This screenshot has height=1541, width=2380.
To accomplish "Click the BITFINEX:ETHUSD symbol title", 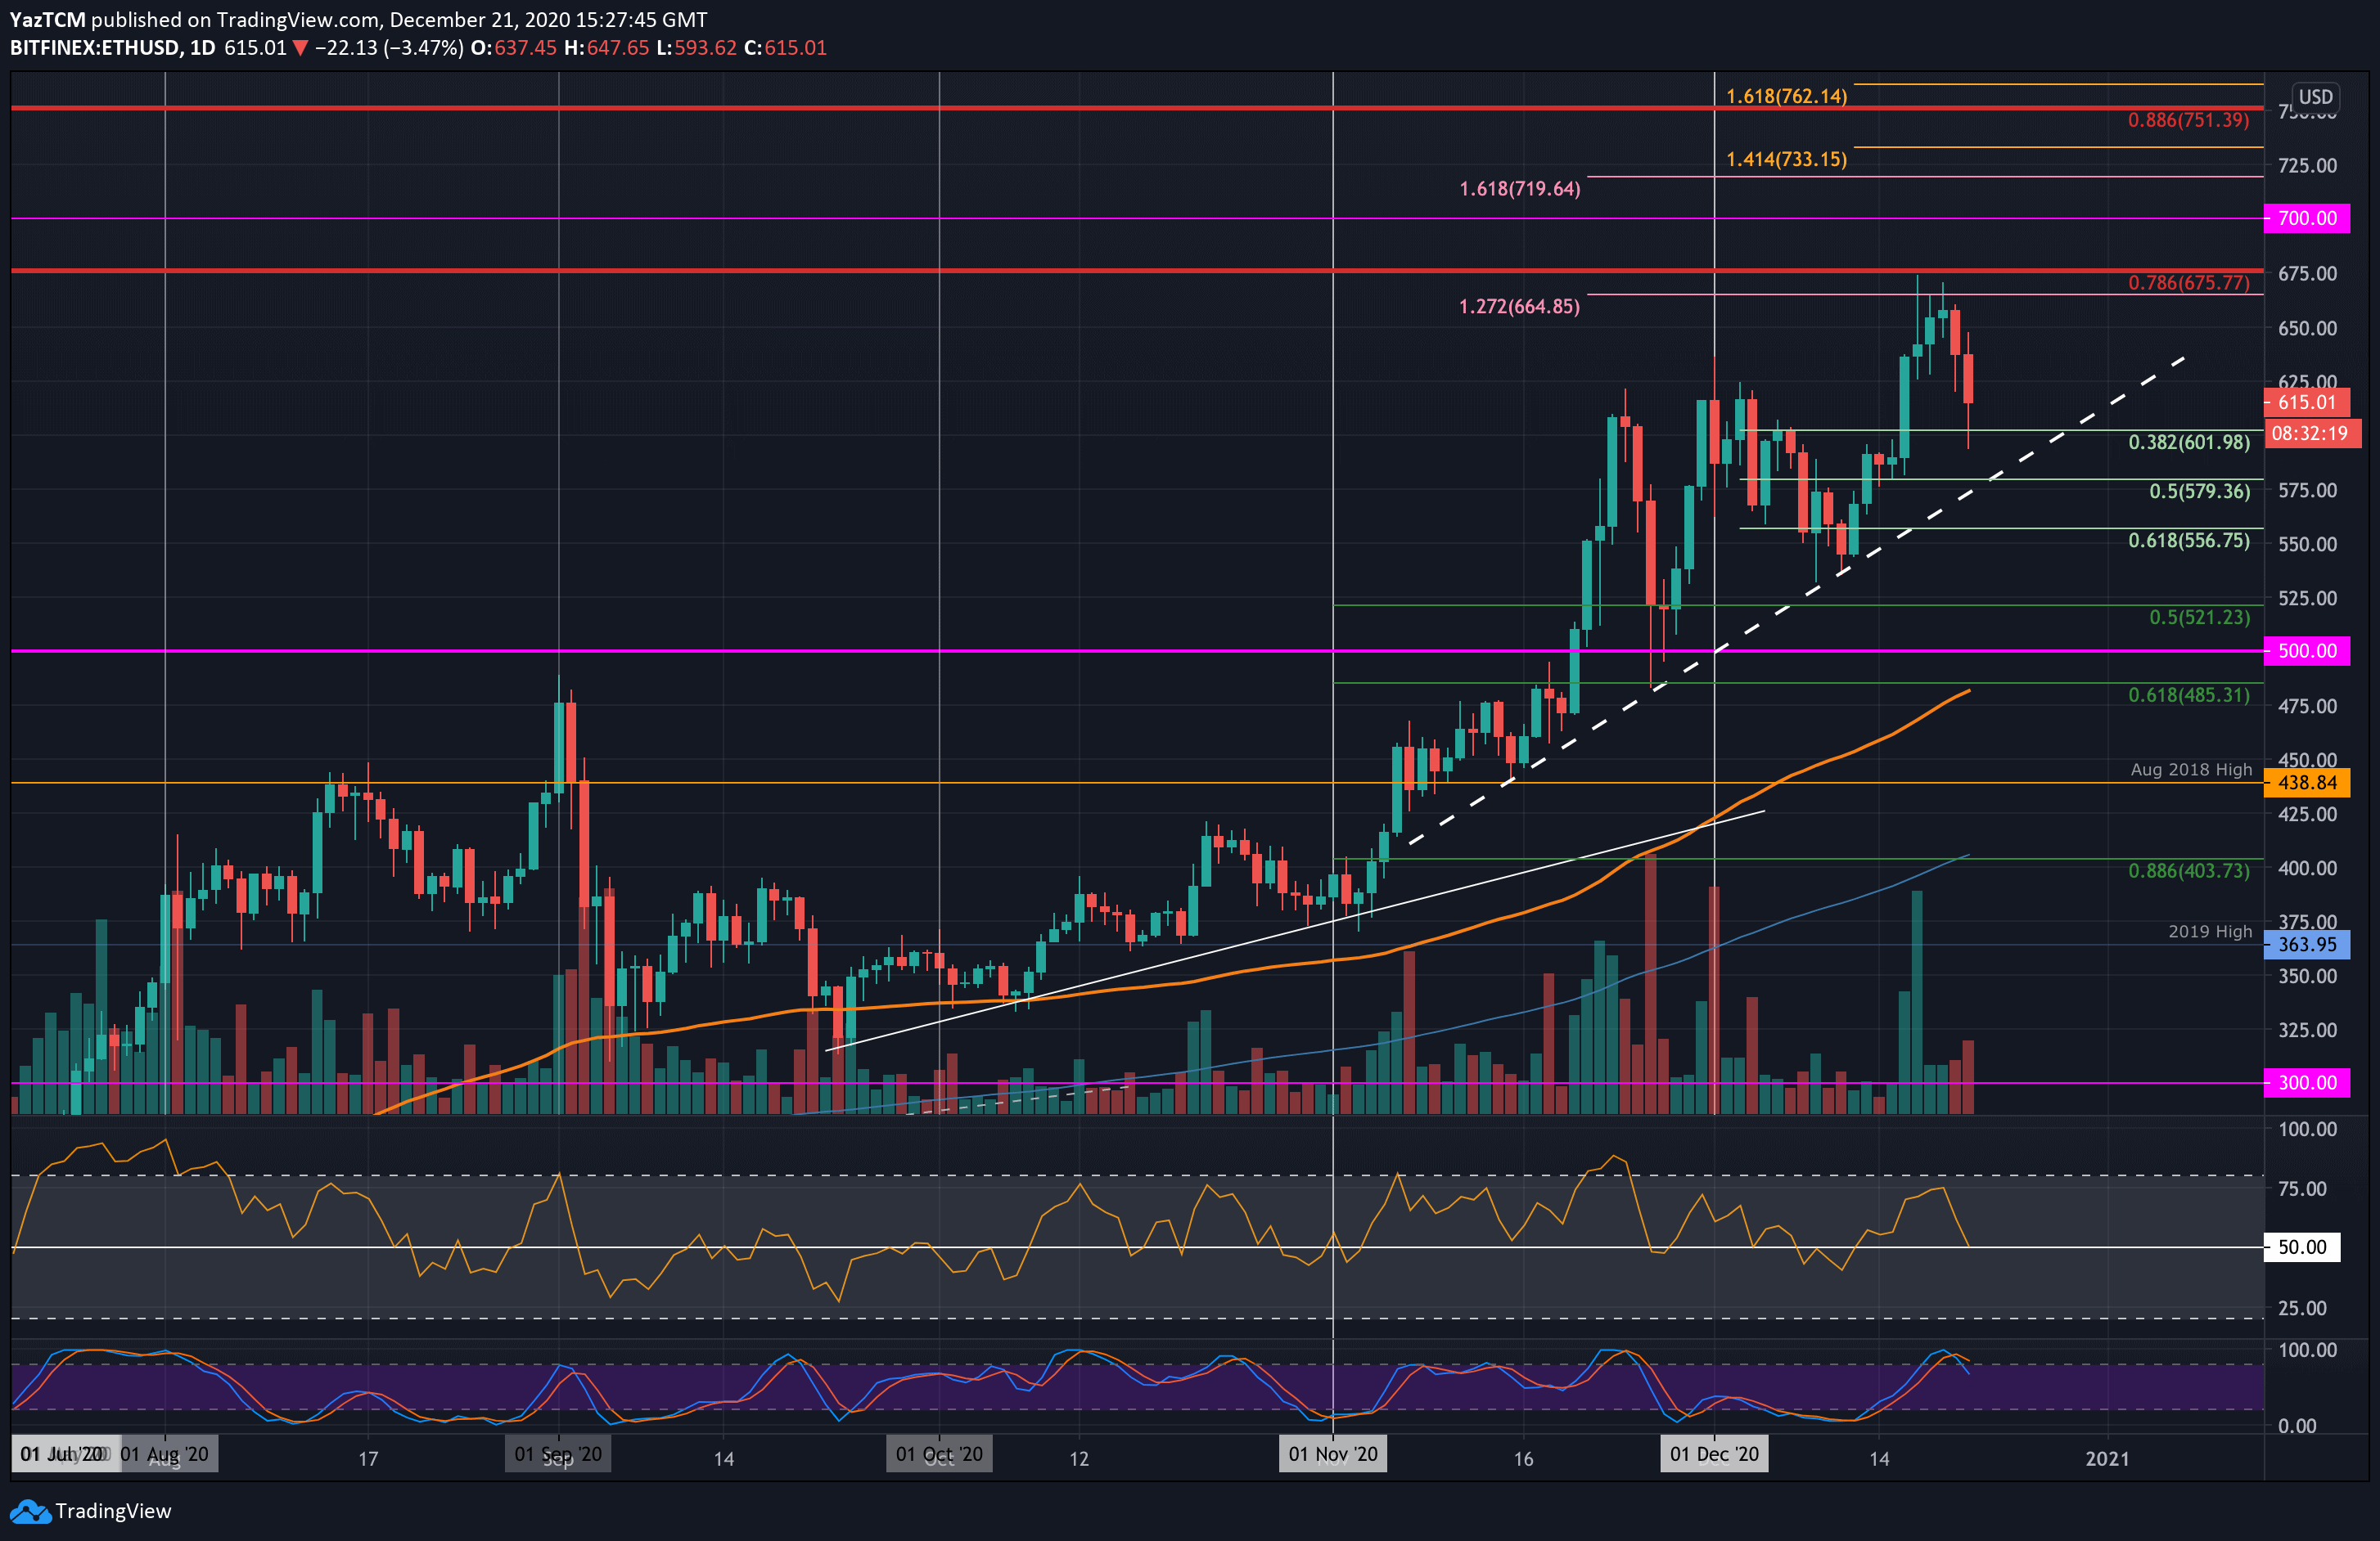I will point(95,48).
